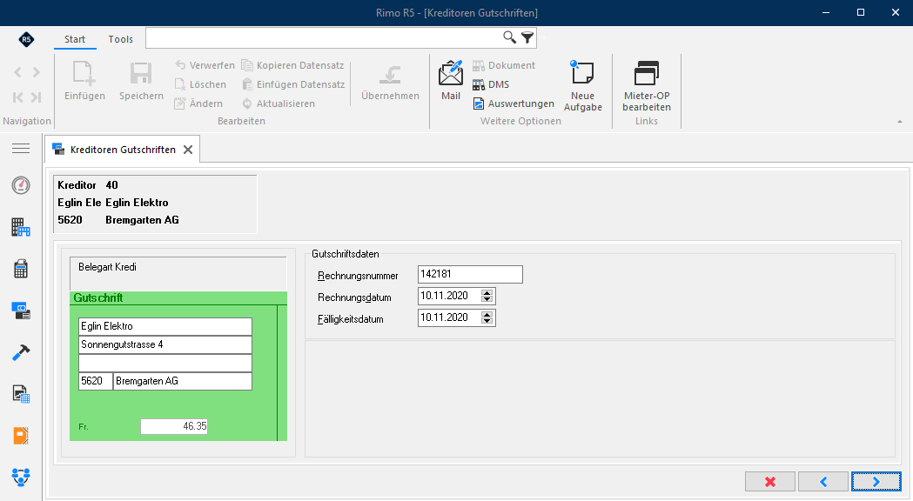Click the blue next arrow button
The width and height of the screenshot is (913, 501).
tap(876, 482)
